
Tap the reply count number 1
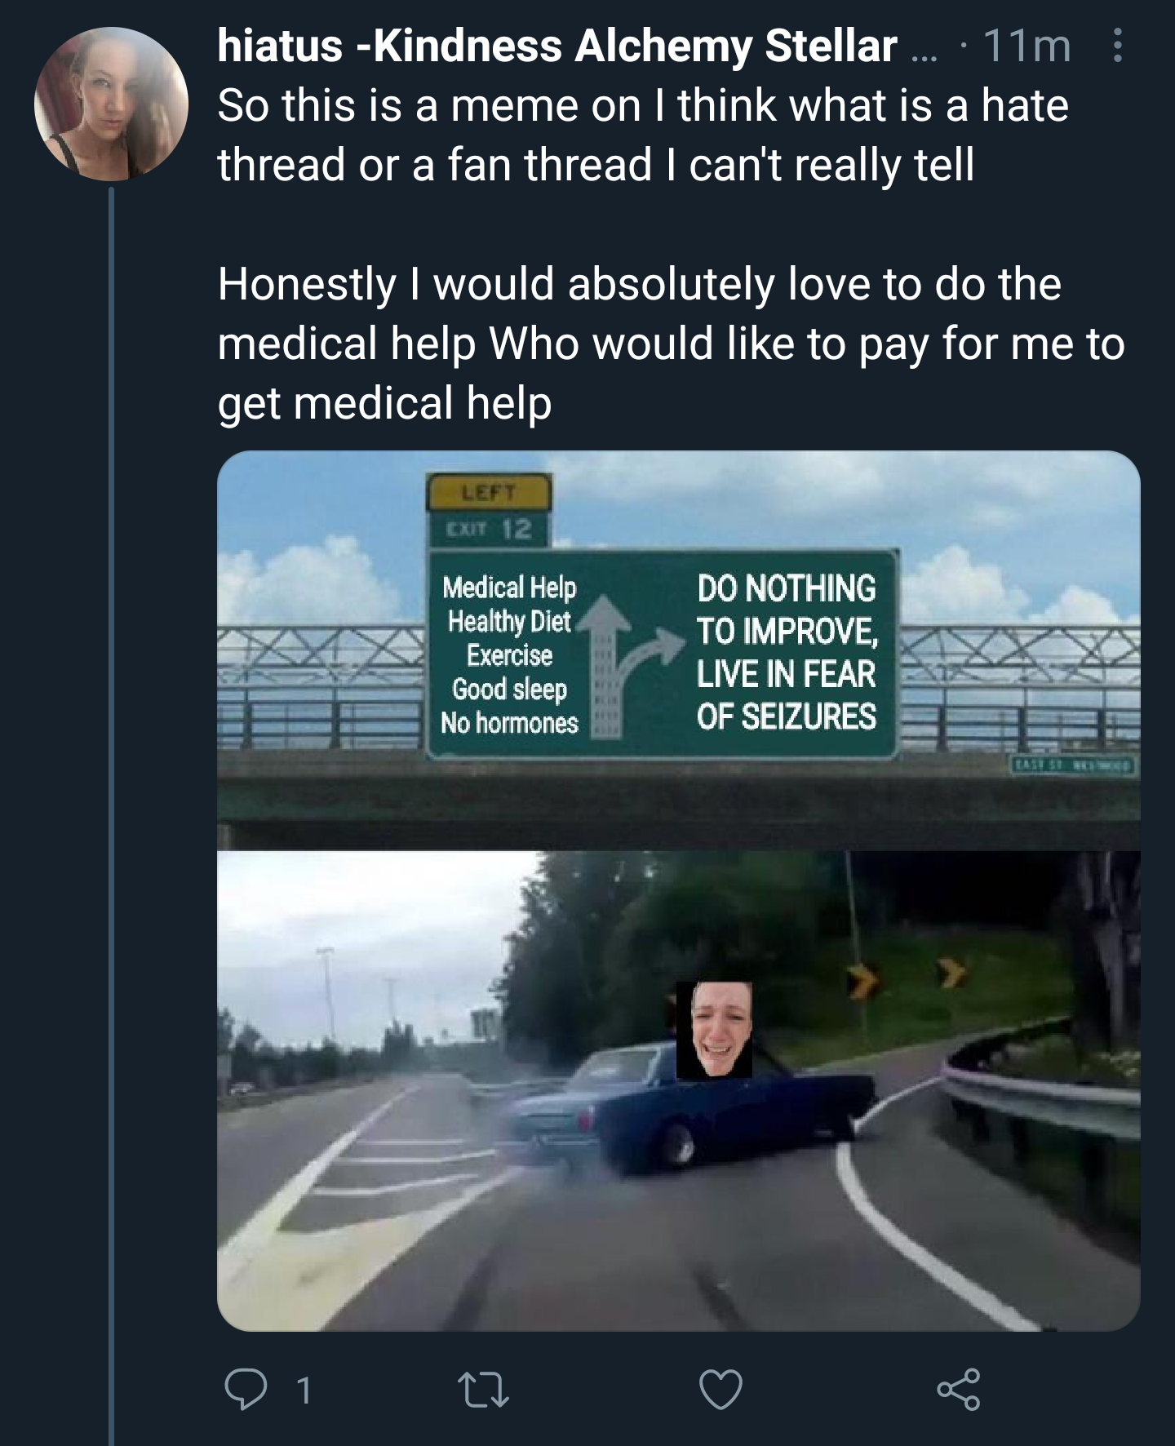tap(304, 1391)
